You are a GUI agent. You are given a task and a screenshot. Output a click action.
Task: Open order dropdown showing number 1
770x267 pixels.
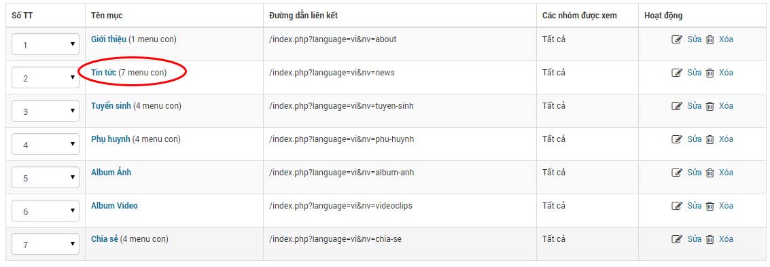coord(45,44)
